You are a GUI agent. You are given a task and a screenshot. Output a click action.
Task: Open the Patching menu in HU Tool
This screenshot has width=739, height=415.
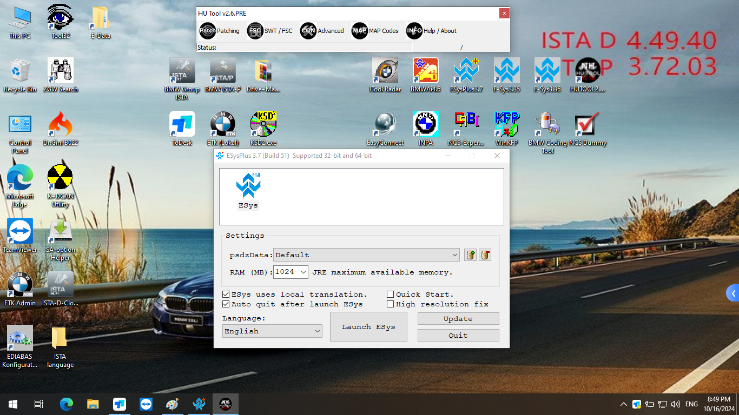(219, 31)
